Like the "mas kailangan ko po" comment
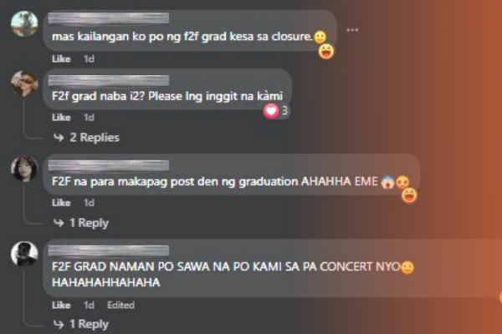This screenshot has width=502, height=334. 61,58
